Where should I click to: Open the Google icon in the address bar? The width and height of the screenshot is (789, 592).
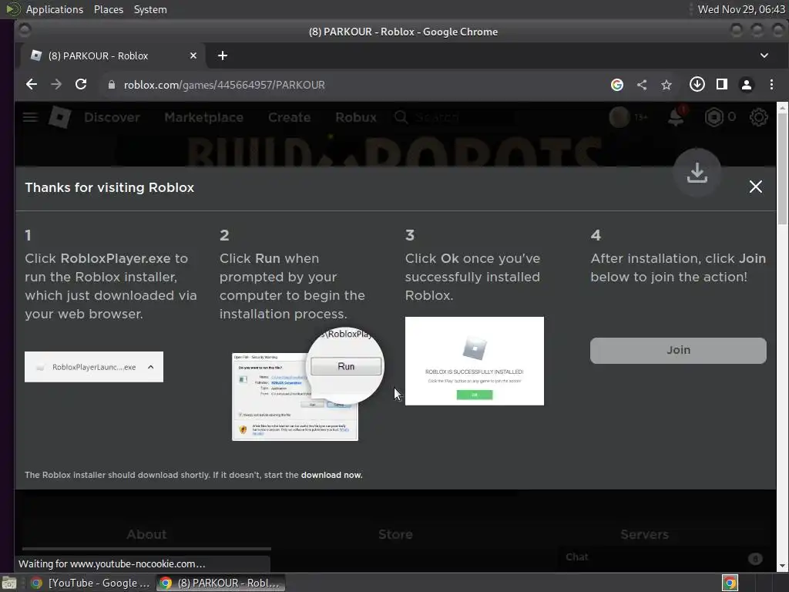coord(617,85)
